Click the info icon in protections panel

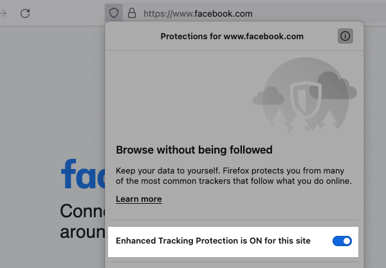[x=345, y=37]
